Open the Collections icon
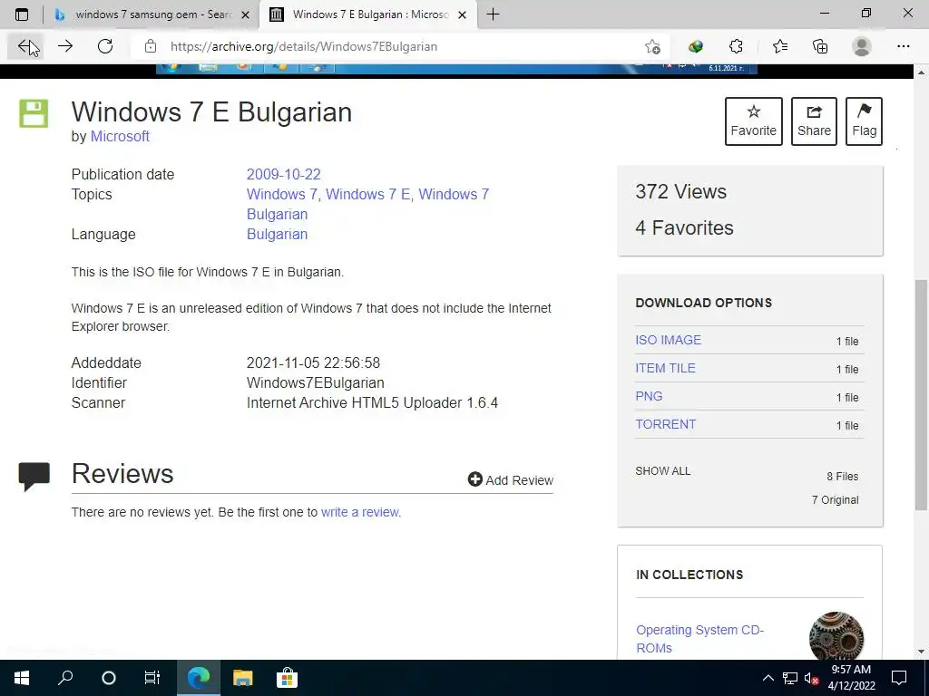Screen dimensions: 929x696 [820, 46]
